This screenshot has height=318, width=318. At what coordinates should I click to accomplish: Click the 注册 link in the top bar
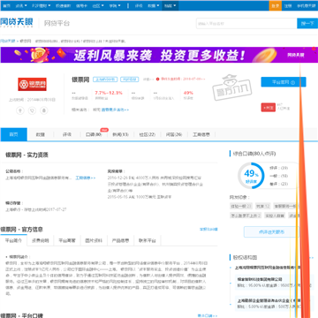288,5
